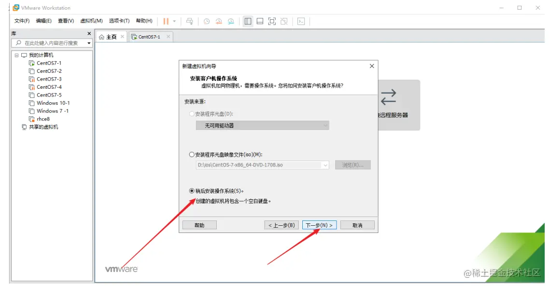The width and height of the screenshot is (550, 287).
Task: Open the 查看(V) menu
Action: click(66, 21)
